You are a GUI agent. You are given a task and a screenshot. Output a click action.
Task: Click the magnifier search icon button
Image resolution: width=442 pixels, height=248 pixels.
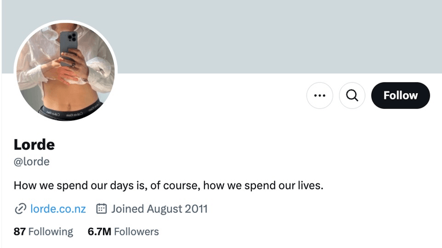[352, 96]
